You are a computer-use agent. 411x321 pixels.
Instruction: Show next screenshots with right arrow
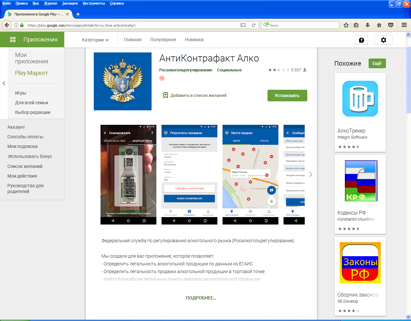(310, 174)
